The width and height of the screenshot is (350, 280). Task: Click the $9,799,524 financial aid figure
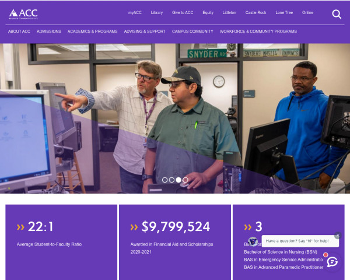coord(176,227)
